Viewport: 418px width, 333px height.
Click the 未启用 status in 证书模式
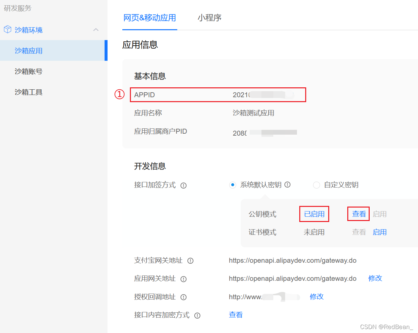point(314,232)
